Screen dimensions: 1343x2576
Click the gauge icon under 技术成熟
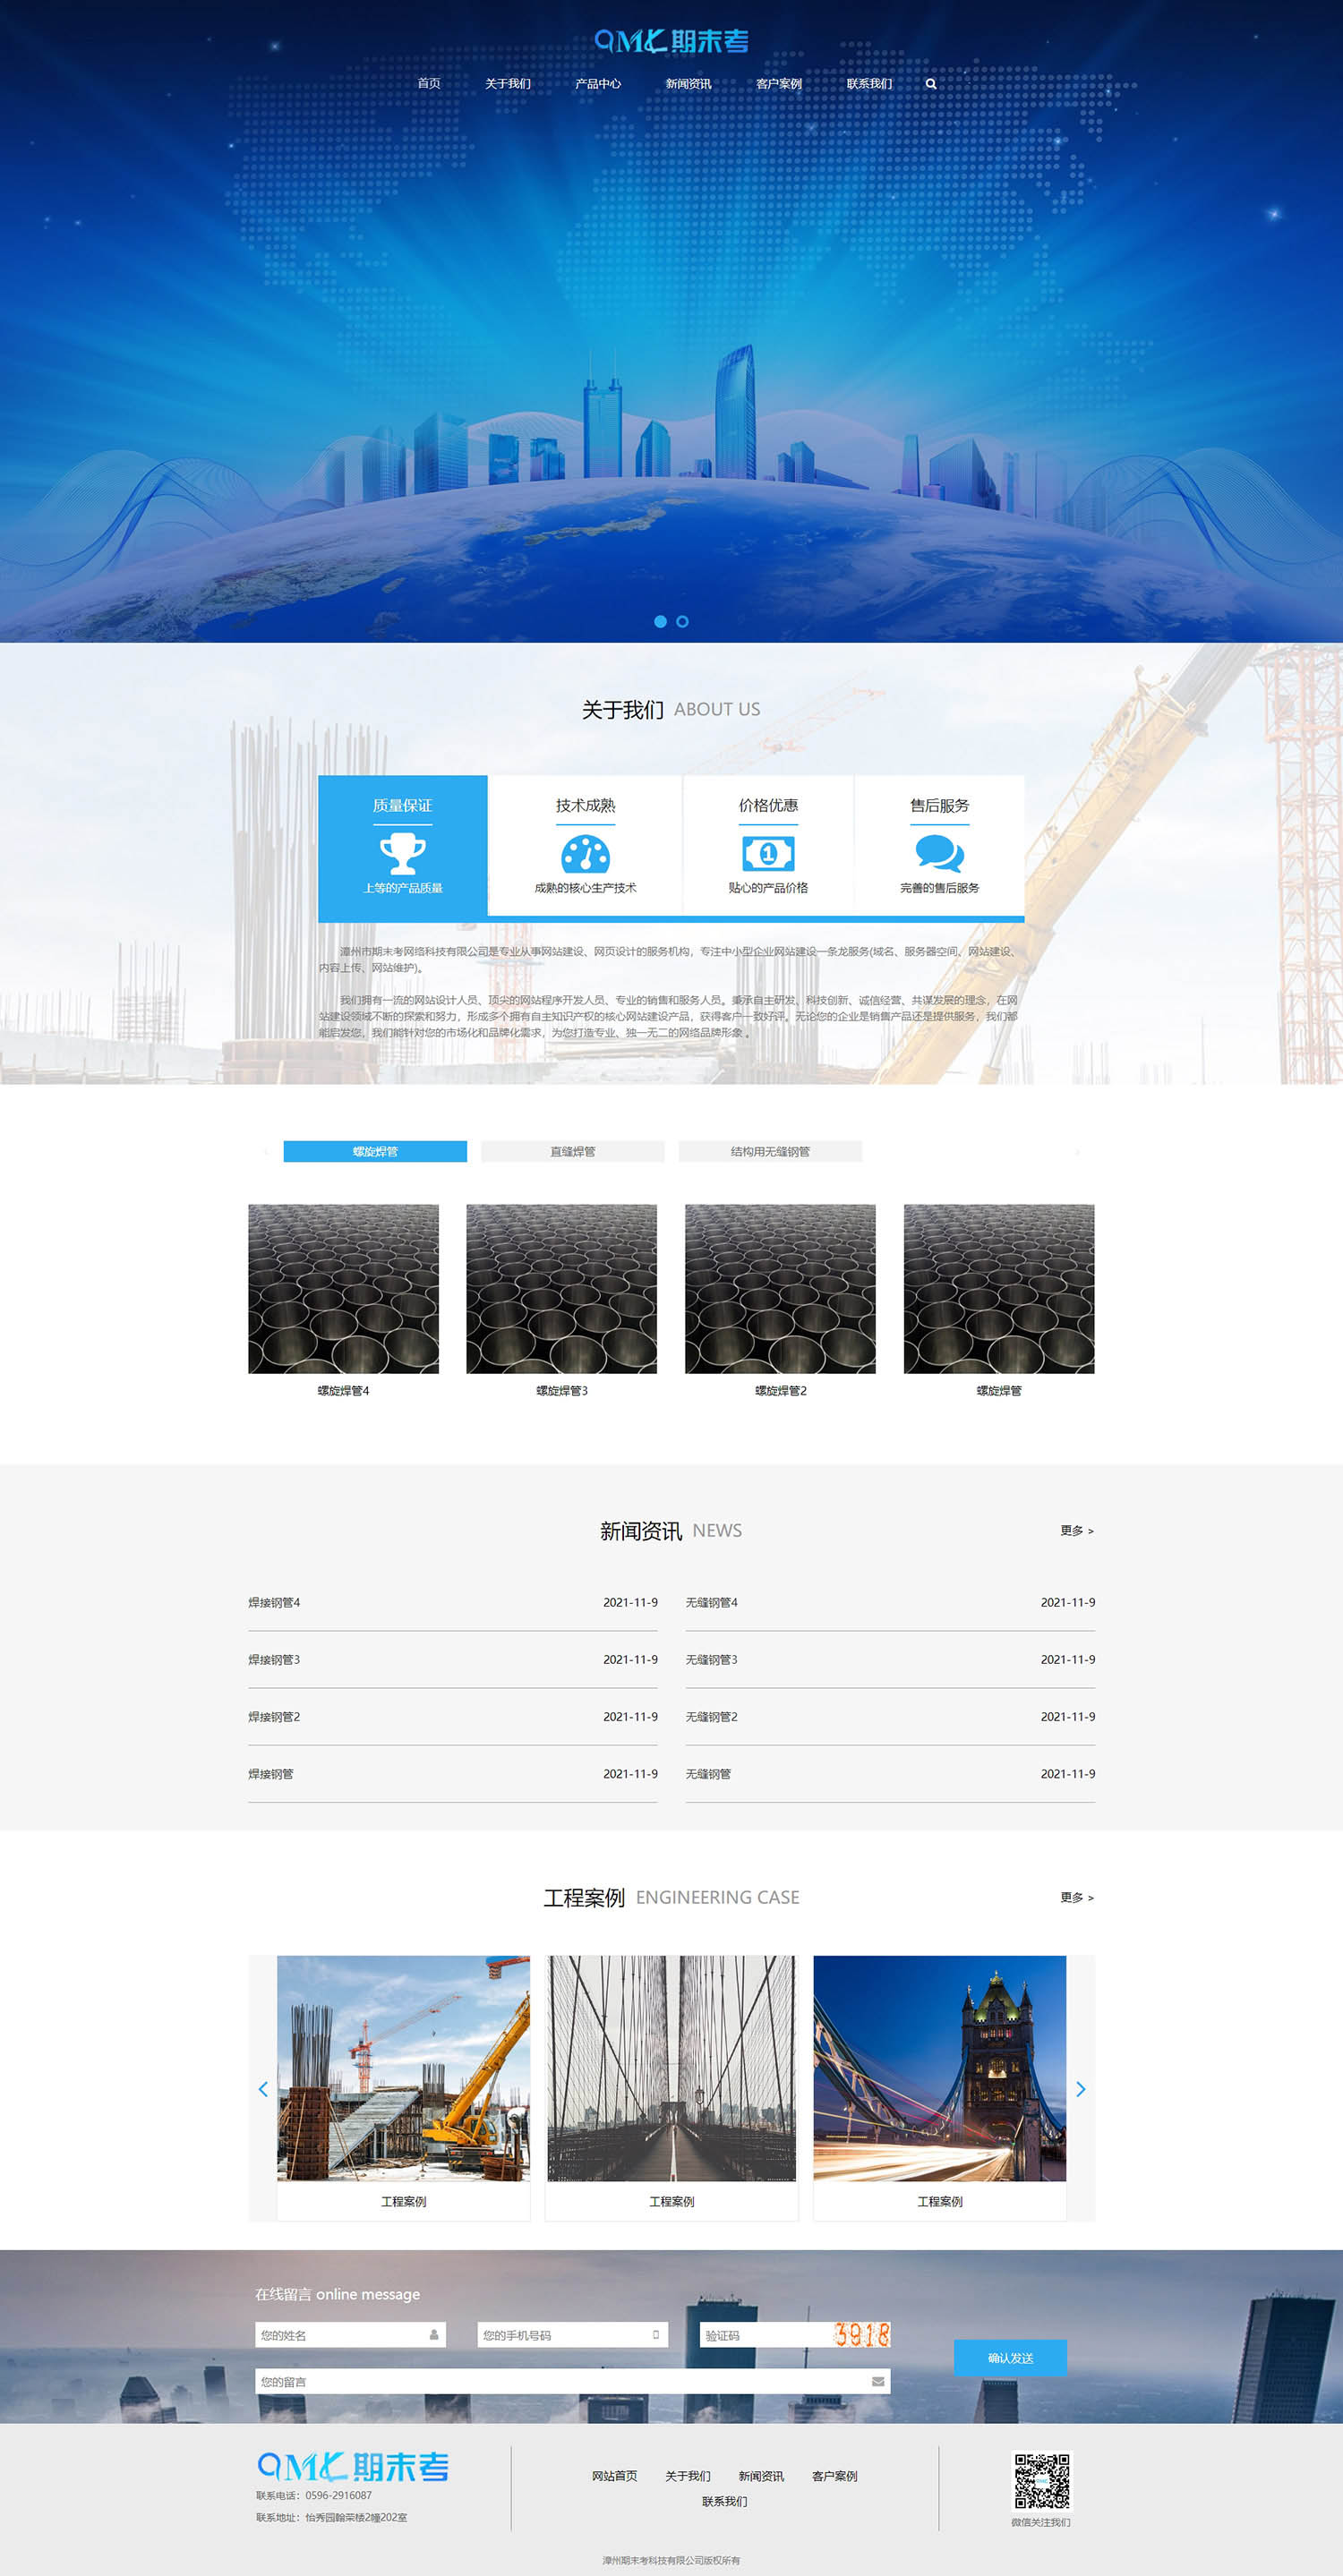click(x=585, y=854)
